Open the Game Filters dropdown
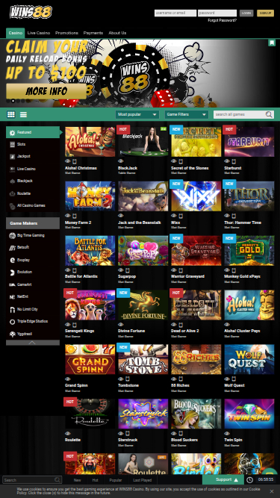280x498 pixels. [187, 114]
